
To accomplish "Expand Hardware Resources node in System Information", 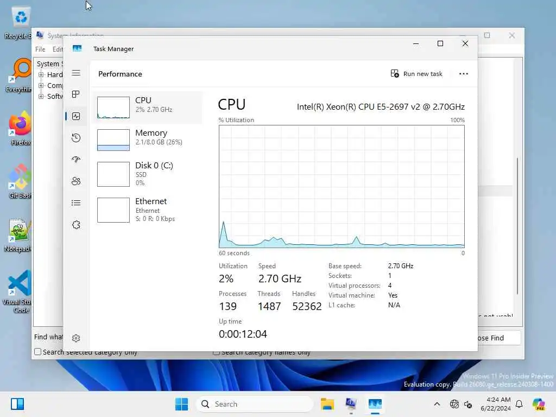I will coord(41,75).
